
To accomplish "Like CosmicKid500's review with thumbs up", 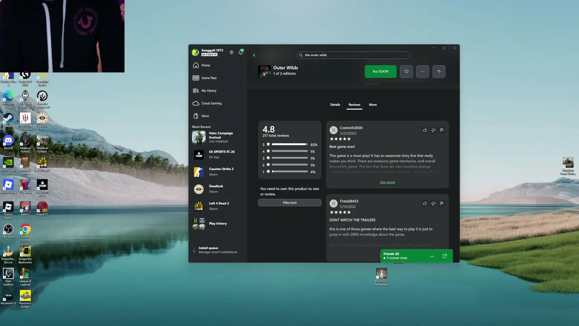I will click(425, 130).
